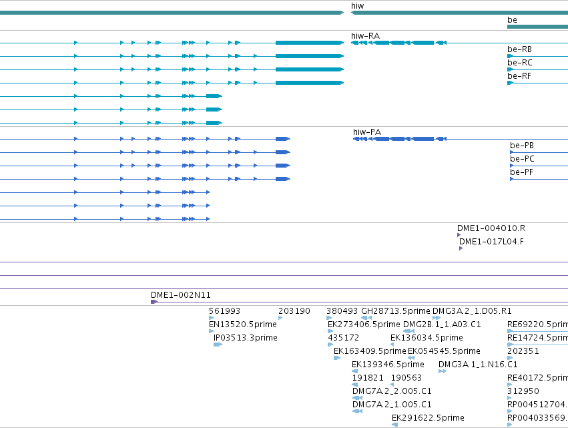Viewport: 568px width, 428px height.
Task: Open EK273406.5prime EST label
Action: pyautogui.click(x=364, y=325)
